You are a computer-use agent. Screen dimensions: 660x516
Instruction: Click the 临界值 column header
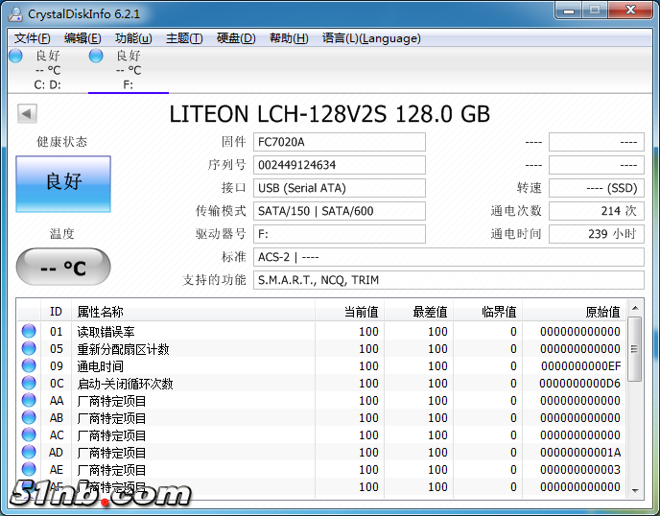[x=488, y=312]
